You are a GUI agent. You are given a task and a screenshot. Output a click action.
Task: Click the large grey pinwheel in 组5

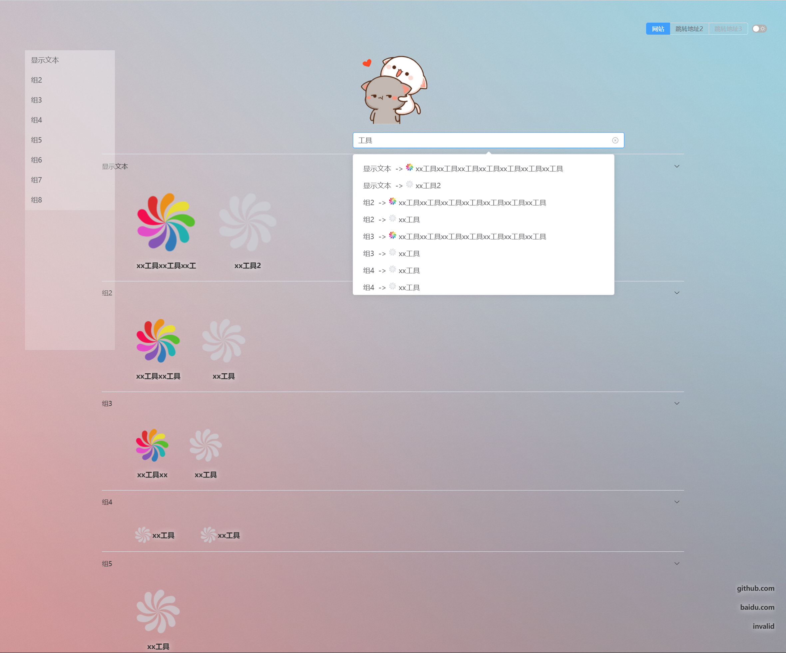click(158, 611)
